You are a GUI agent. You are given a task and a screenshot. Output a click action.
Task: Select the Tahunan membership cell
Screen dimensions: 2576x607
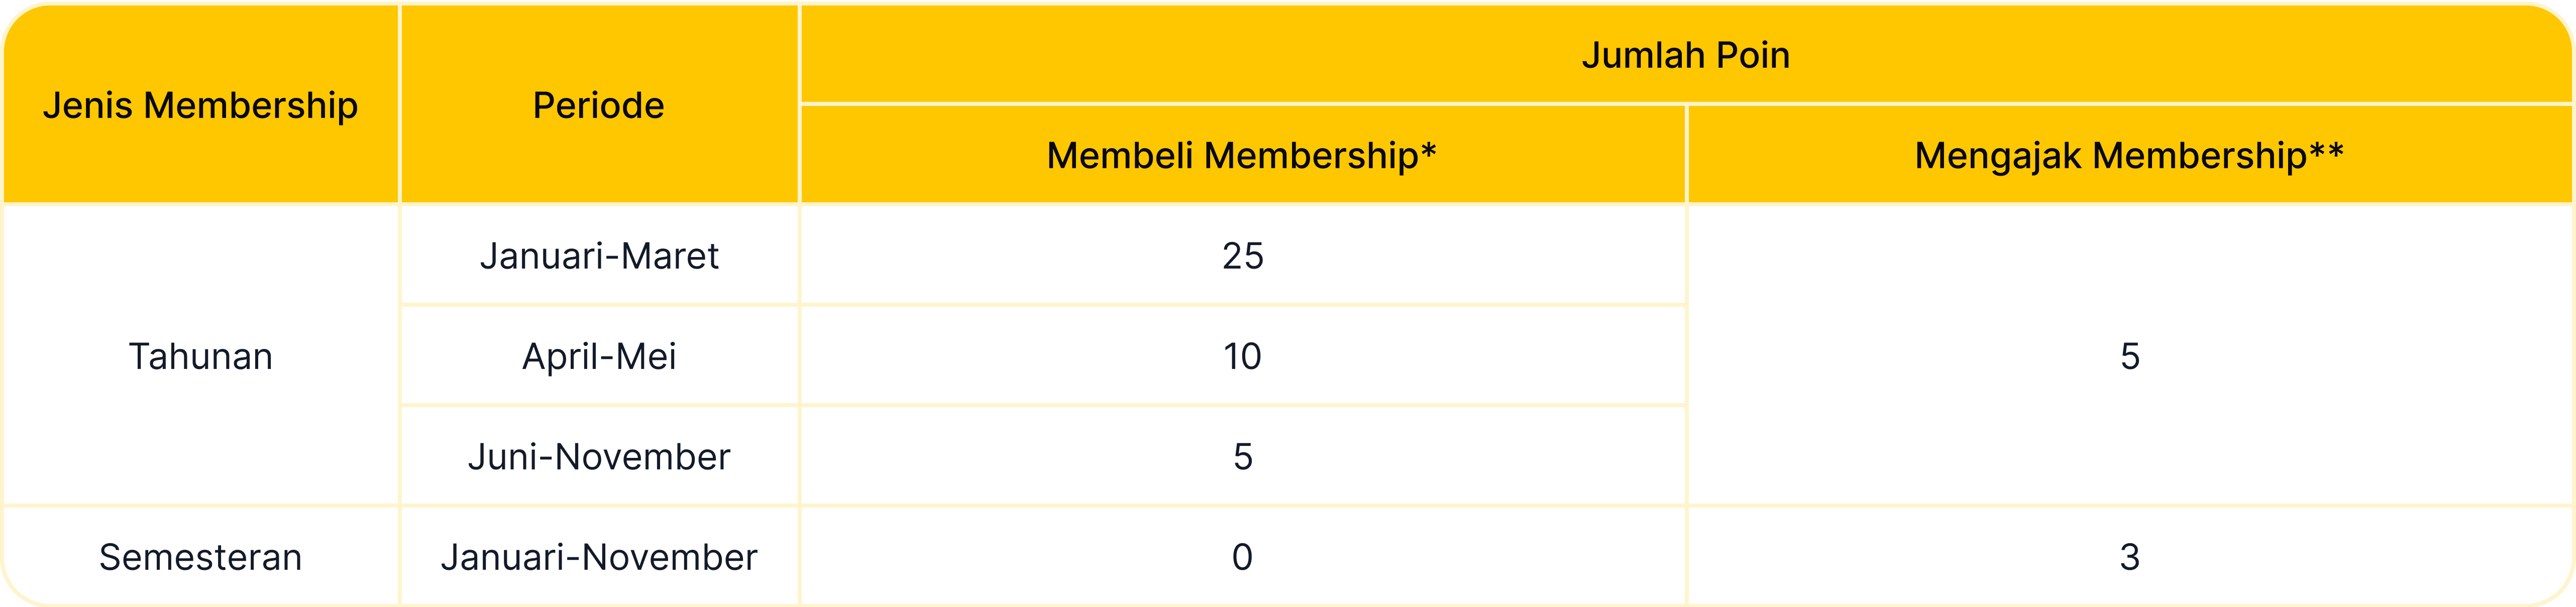200,356
